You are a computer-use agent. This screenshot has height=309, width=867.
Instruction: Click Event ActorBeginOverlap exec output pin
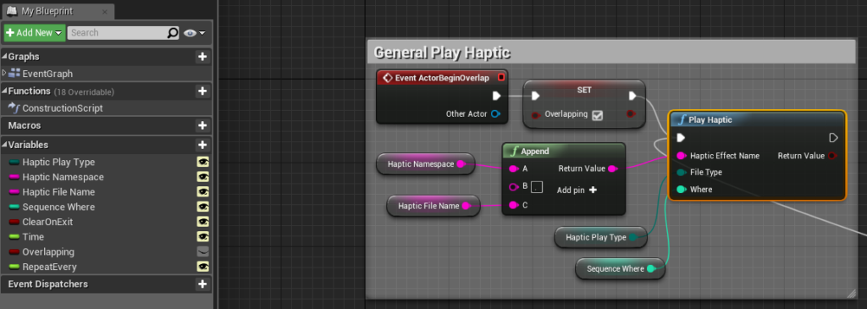[496, 97]
